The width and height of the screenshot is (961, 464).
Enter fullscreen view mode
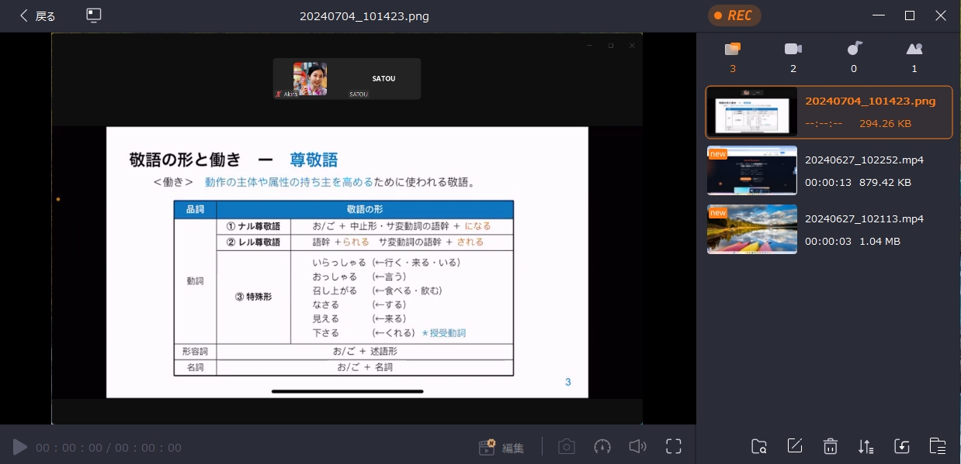[673, 446]
